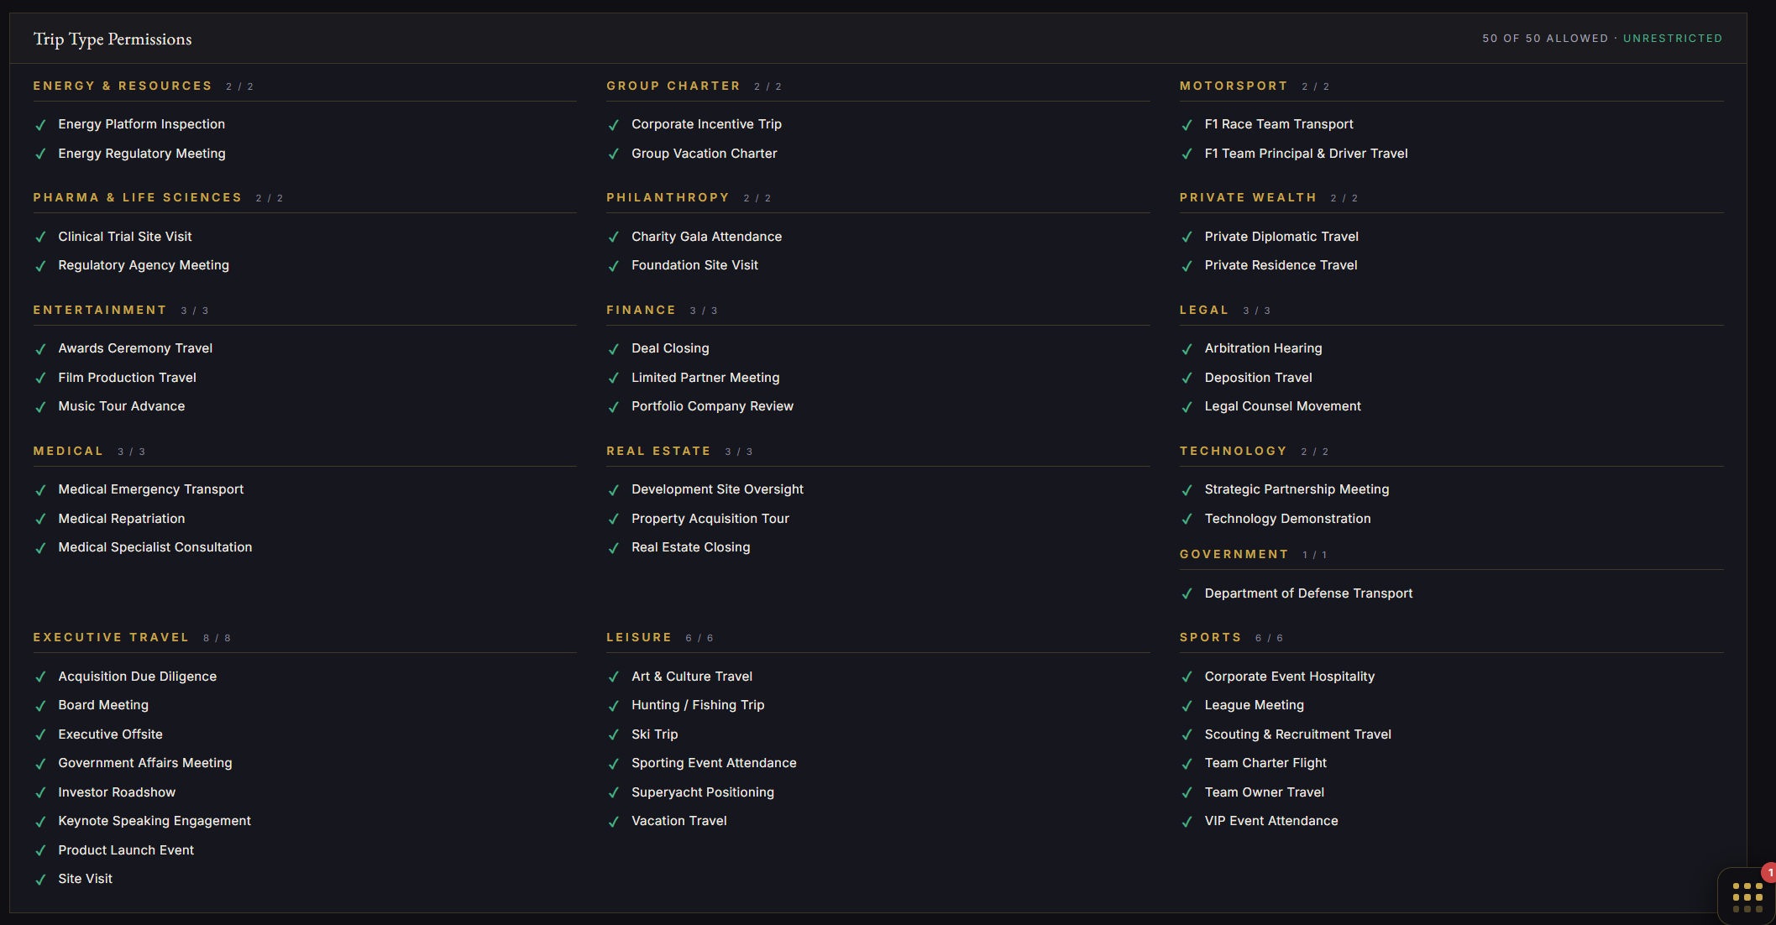This screenshot has height=925, width=1776.
Task: Click checkmark next to F1 Race Team Transport
Action: coord(1187,125)
